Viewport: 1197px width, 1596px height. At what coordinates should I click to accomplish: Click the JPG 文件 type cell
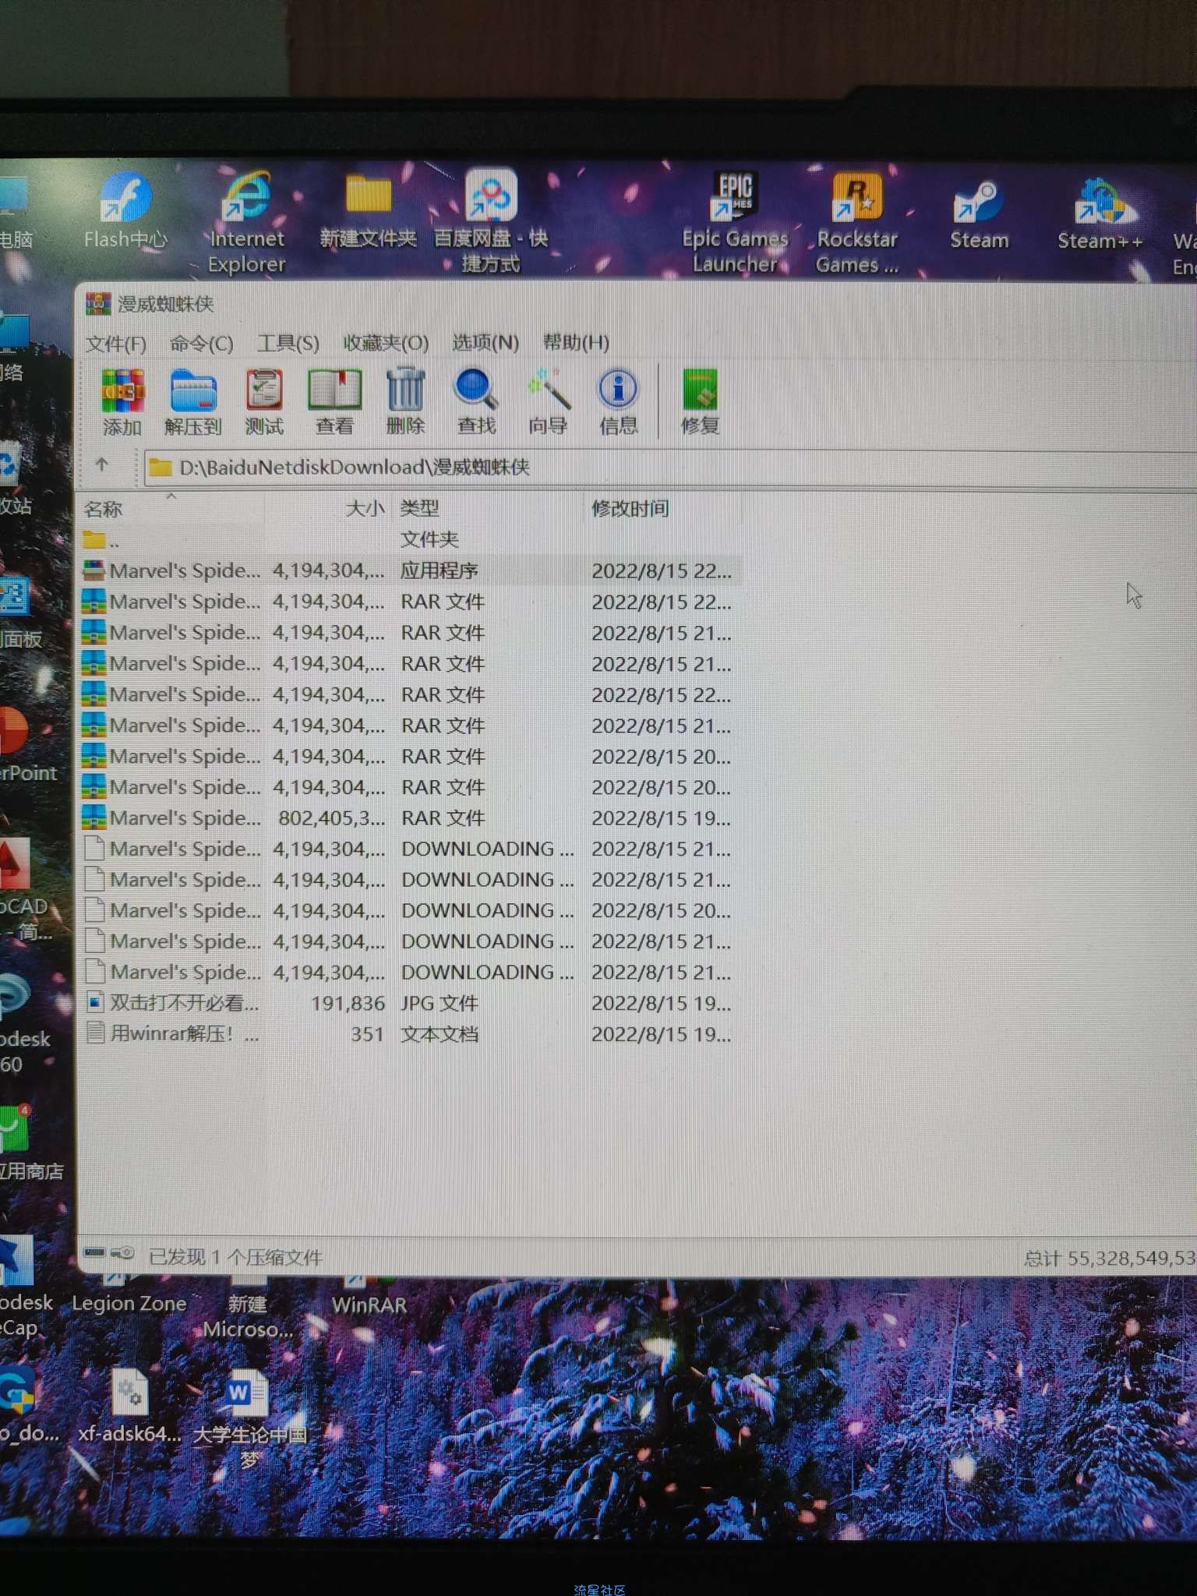tap(440, 1004)
